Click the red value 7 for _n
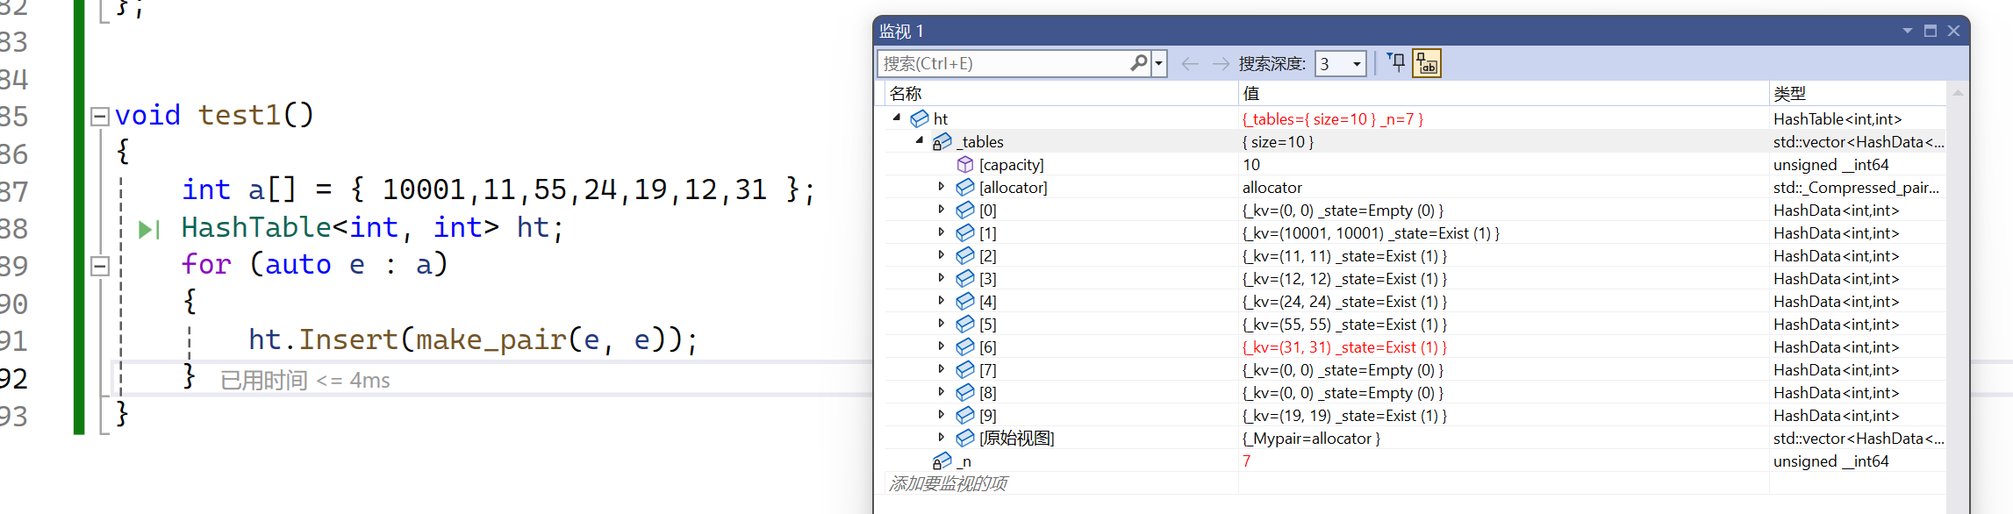This screenshot has width=2013, height=514. [1246, 460]
